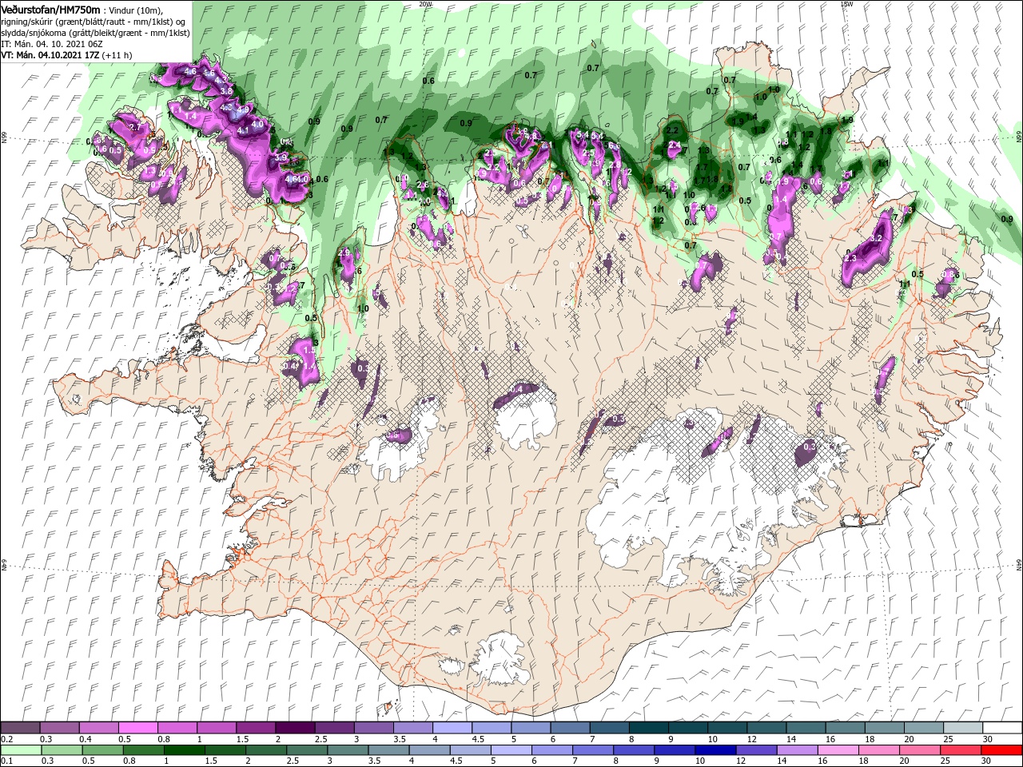The height and width of the screenshot is (767, 1023).
Task: Pick the dark teal snow swatch between 8 and 9
Action: [x=648, y=728]
